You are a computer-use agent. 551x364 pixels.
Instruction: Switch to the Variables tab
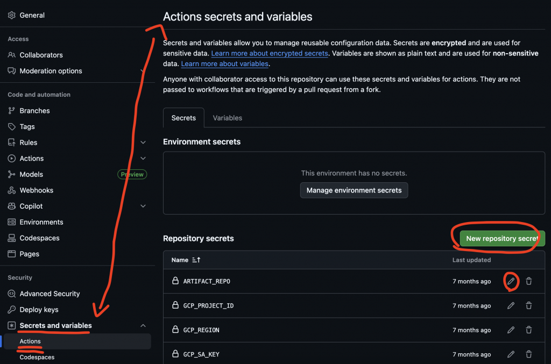228,118
